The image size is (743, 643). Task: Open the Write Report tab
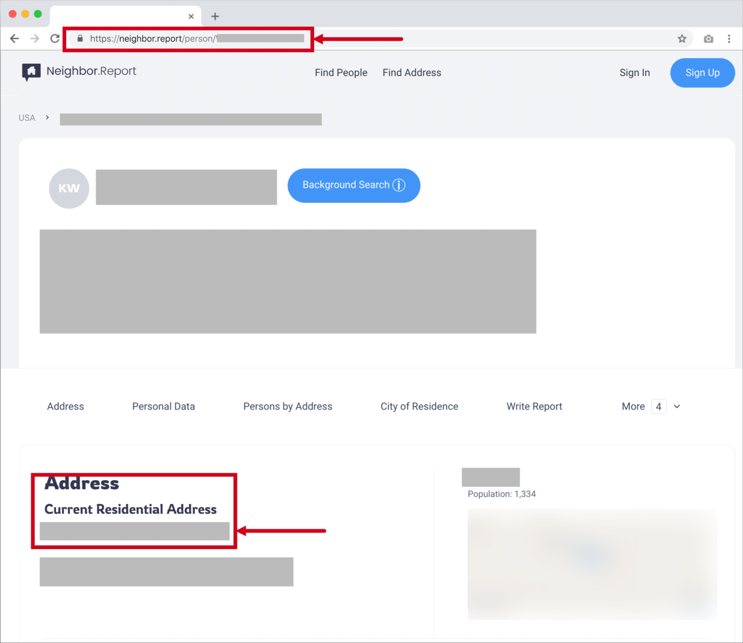click(534, 406)
